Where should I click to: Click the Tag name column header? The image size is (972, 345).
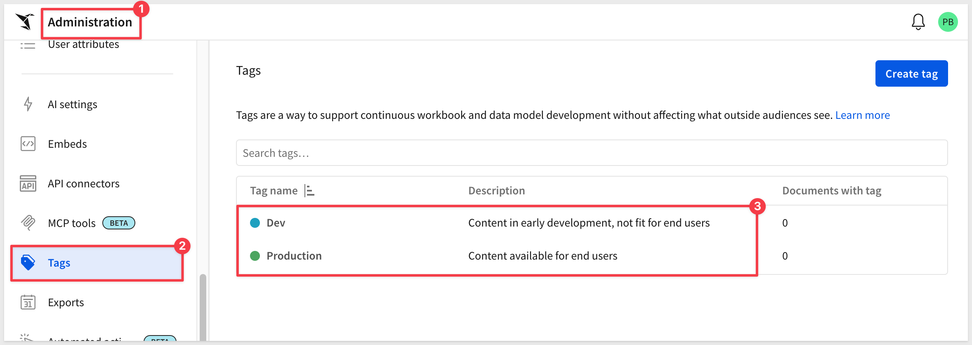pos(274,191)
